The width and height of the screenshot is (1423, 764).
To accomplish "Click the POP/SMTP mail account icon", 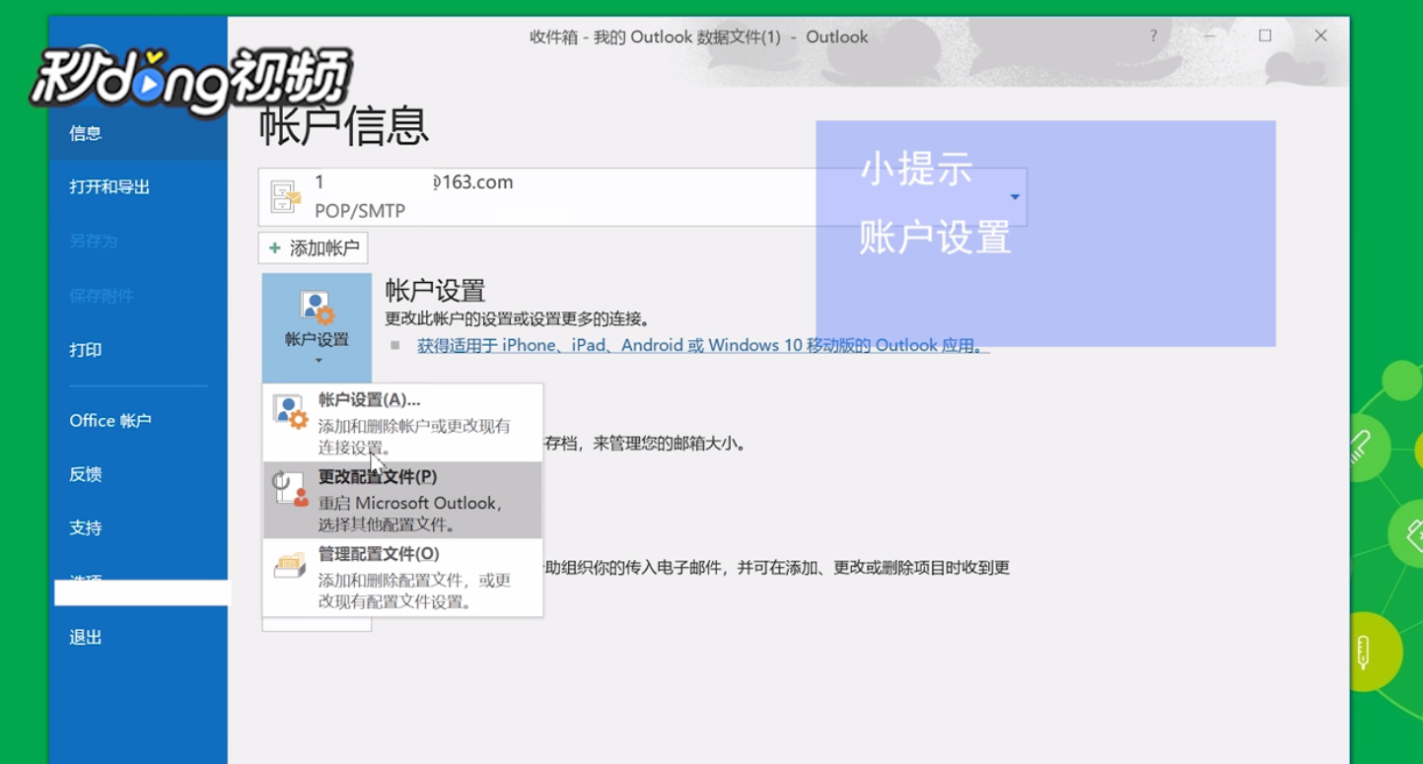I will click(x=286, y=197).
